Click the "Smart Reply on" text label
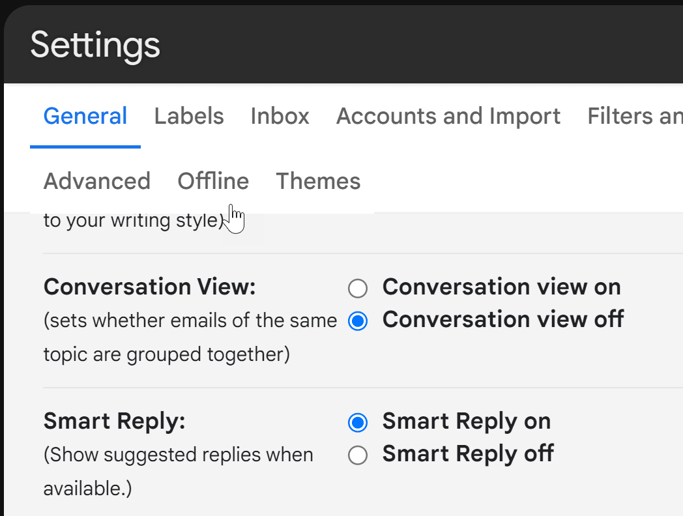The width and height of the screenshot is (683, 516). [466, 422]
